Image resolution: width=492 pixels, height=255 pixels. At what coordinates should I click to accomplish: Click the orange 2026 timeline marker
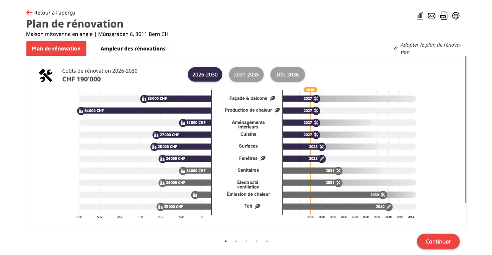tap(310, 90)
